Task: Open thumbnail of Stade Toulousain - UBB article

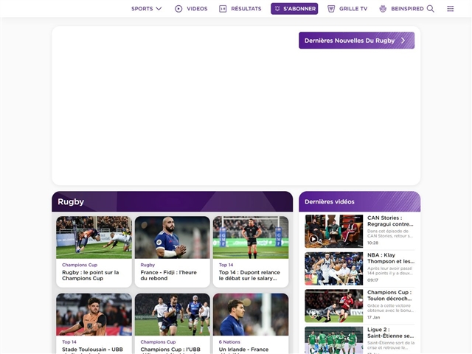Action: click(x=94, y=314)
